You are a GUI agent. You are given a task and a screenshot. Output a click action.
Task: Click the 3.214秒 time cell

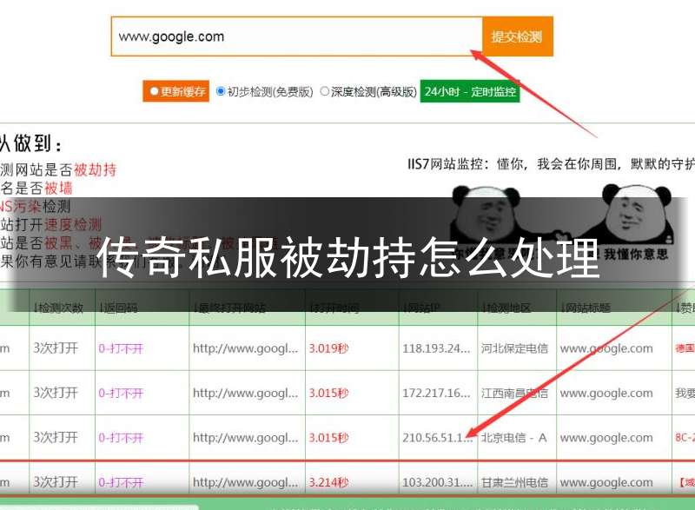click(x=329, y=481)
